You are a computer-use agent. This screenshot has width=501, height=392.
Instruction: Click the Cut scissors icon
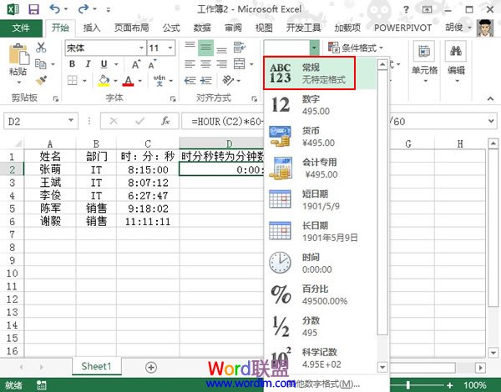pos(41,48)
